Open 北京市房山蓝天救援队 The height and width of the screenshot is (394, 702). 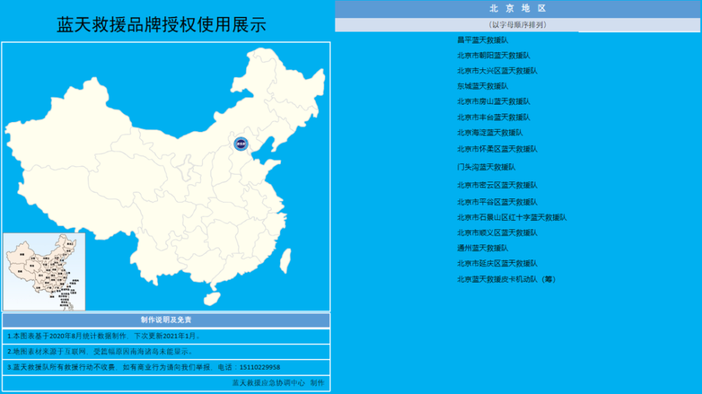pyautogui.click(x=494, y=102)
